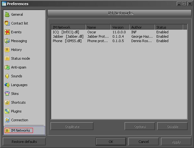Click the Messaging arrows icon
This screenshot has height=148, width=194.
click(7, 41)
